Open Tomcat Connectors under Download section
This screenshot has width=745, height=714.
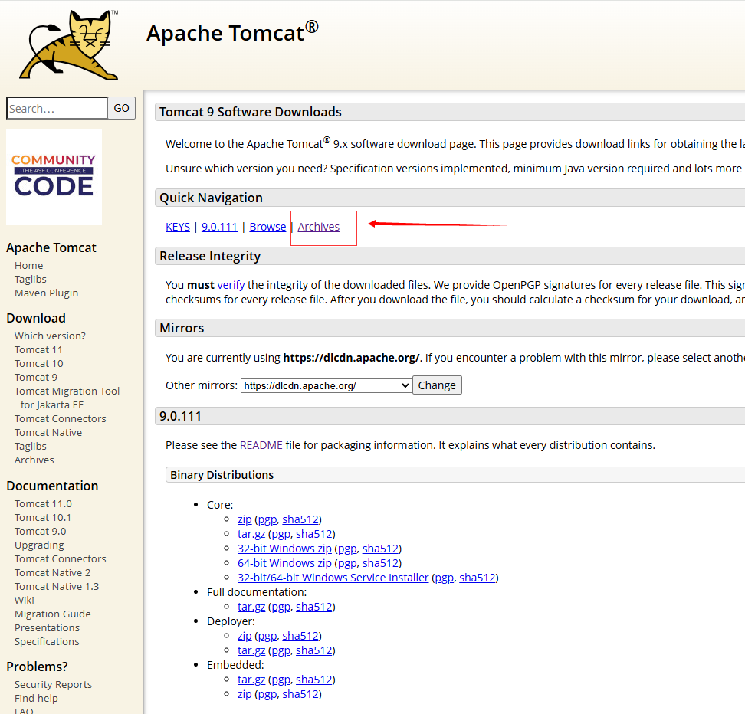(61, 418)
